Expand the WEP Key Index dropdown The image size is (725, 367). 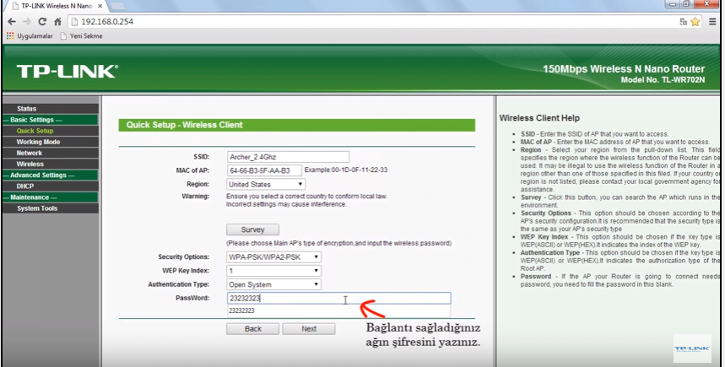[273, 271]
